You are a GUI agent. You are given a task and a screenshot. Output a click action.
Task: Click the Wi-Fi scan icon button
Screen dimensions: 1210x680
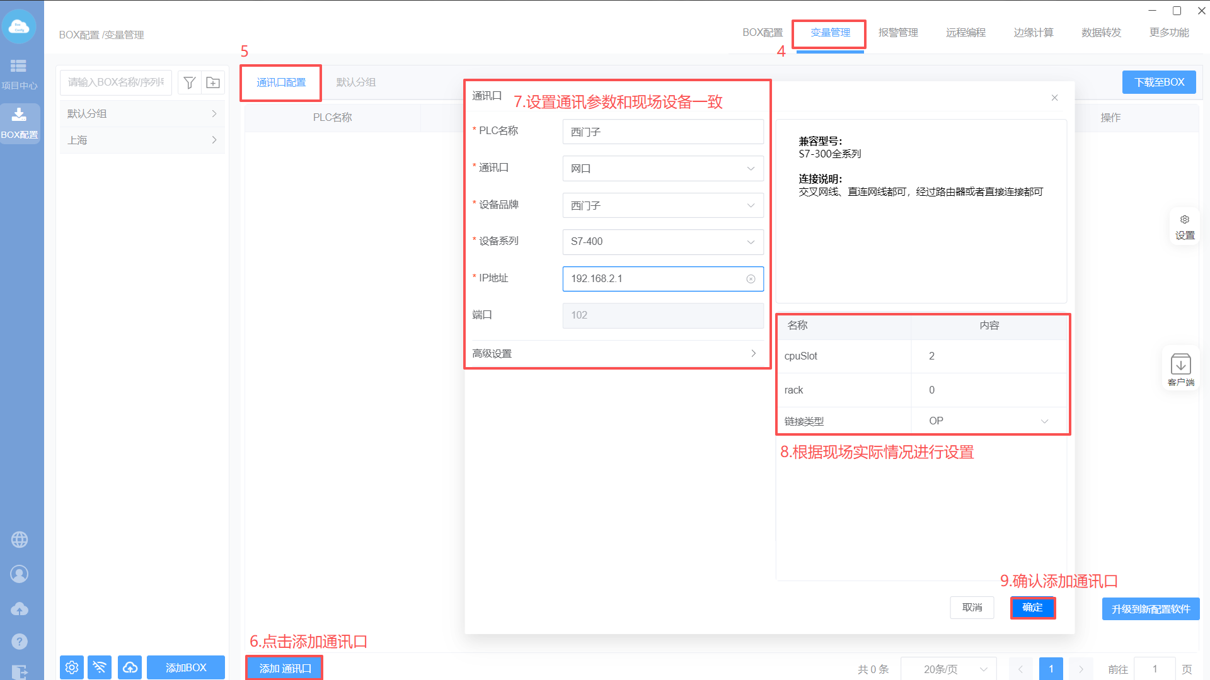100,667
